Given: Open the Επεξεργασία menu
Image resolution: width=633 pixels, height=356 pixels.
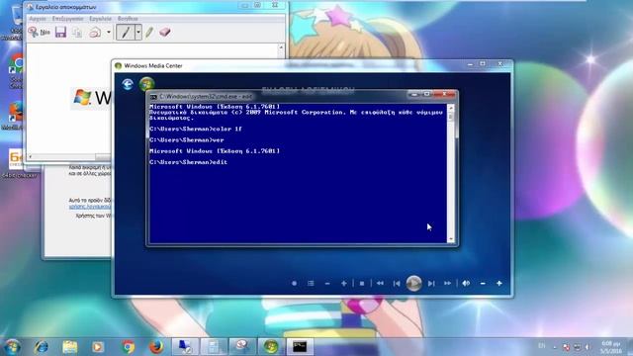Looking at the screenshot, I should click(x=67, y=19).
